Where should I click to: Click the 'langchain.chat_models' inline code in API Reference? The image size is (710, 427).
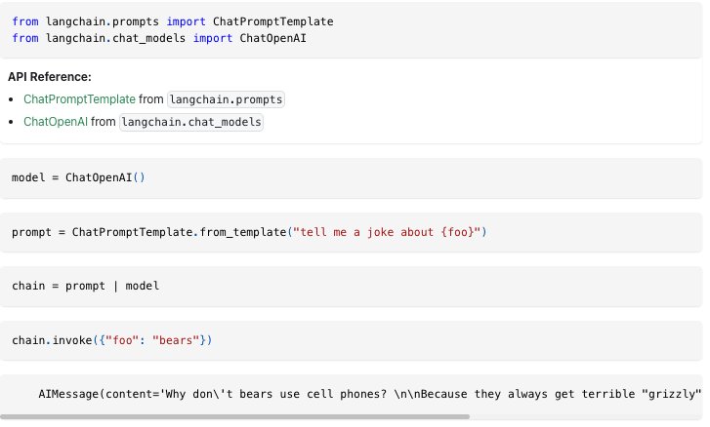191,122
